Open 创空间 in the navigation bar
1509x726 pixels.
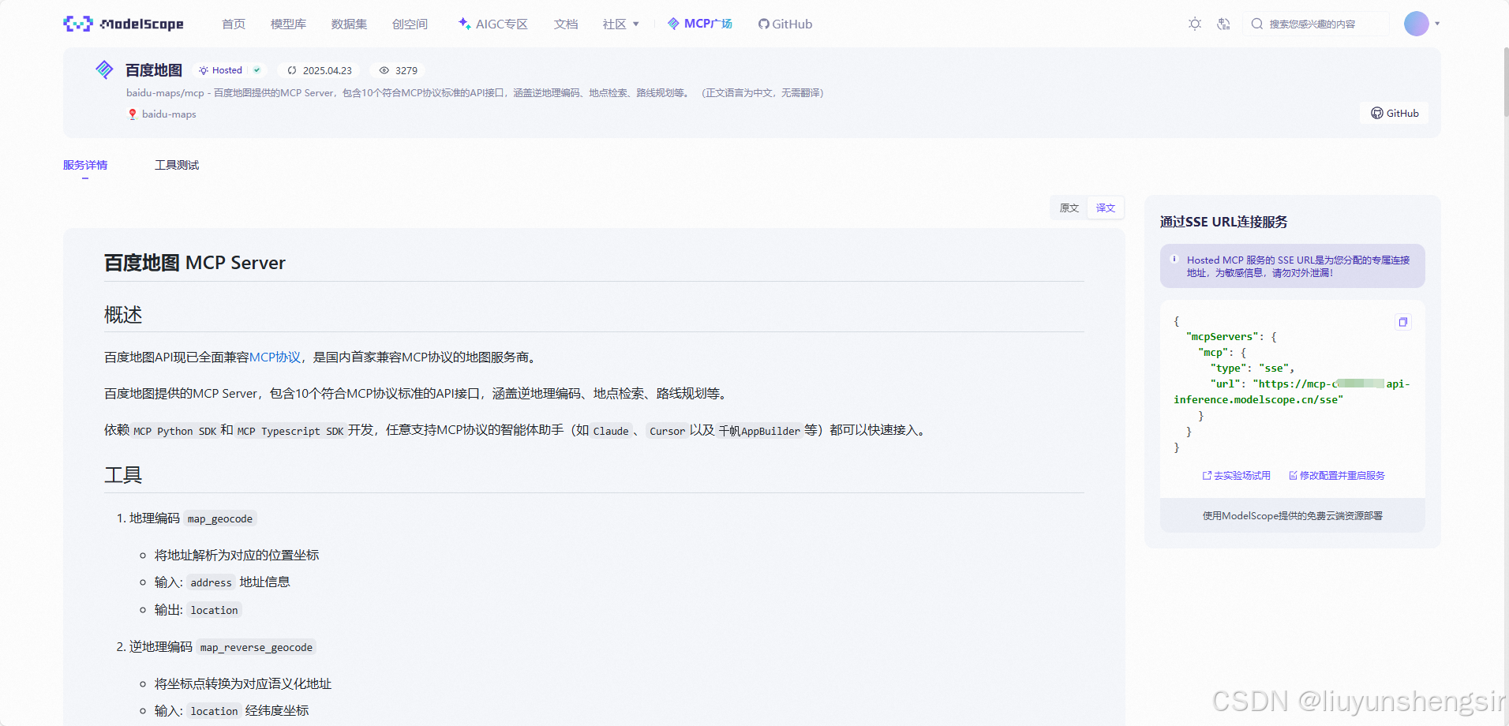[410, 24]
